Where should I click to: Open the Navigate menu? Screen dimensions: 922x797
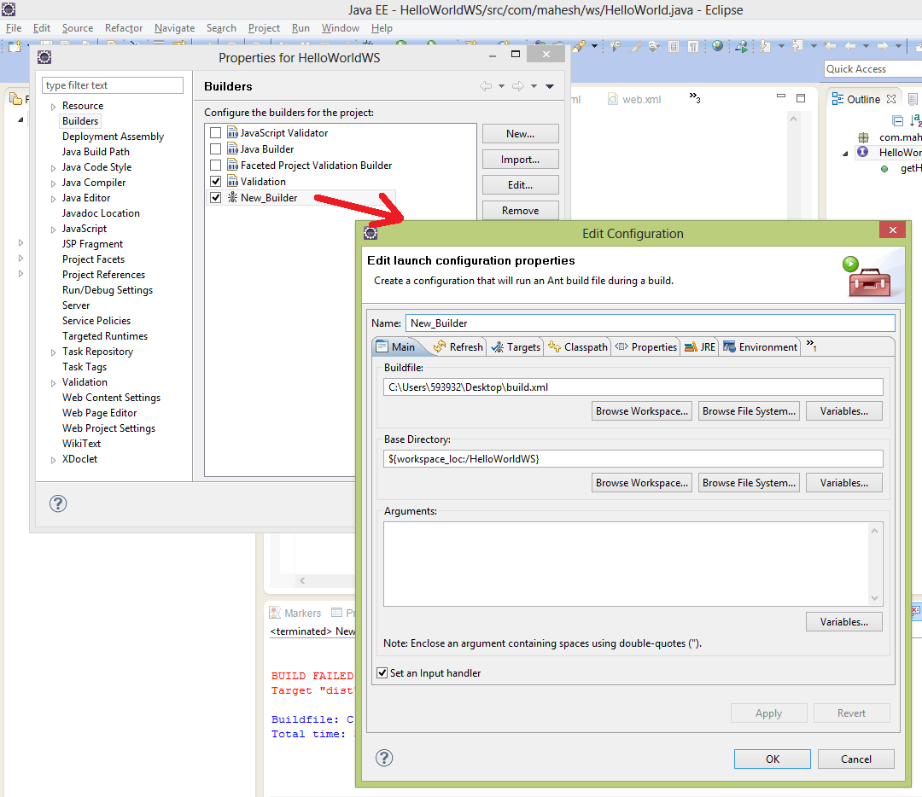point(174,27)
